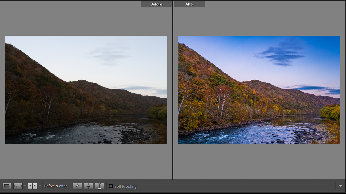Click the vertical divider between Before and After
Image resolution: width=346 pixels, height=194 pixels.
click(x=173, y=91)
